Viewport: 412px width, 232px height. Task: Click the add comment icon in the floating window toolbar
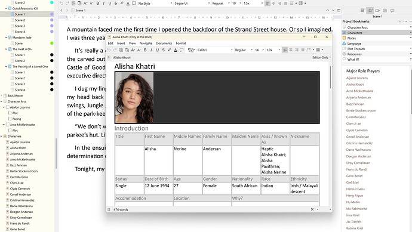click(x=182, y=50)
